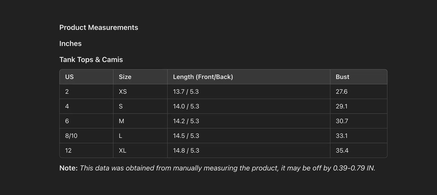Screen dimensions: 437x195
Task: Click the Length (Front/Back) column header
Action: coord(203,77)
